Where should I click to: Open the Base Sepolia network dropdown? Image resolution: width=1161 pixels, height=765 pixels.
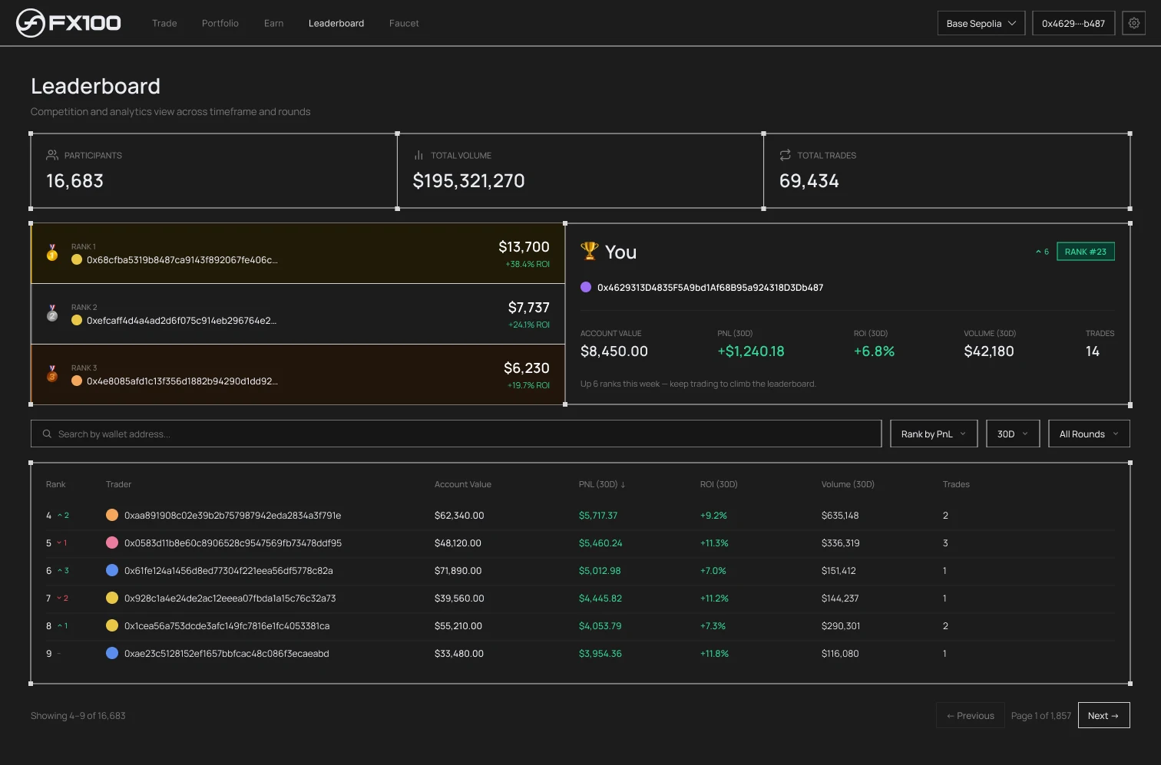click(981, 23)
